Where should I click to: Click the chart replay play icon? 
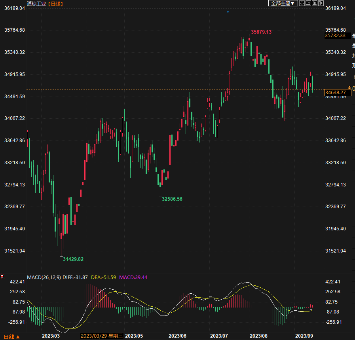point(315,3)
